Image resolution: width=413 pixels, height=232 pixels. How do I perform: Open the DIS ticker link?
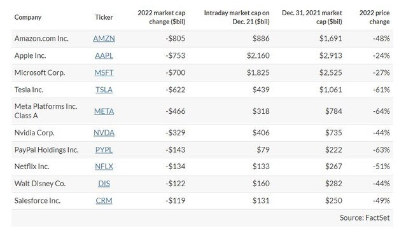104,184
